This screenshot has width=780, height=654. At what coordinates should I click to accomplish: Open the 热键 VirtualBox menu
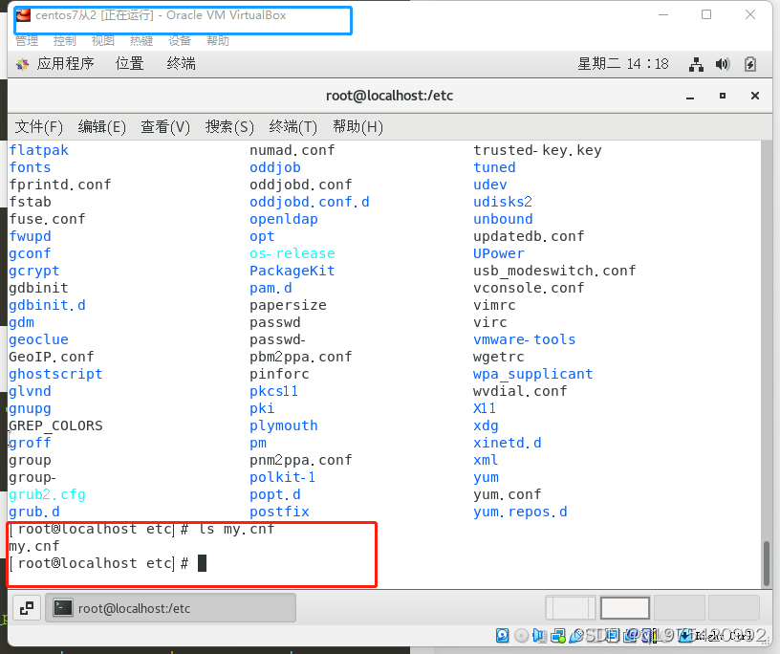pyautogui.click(x=141, y=41)
